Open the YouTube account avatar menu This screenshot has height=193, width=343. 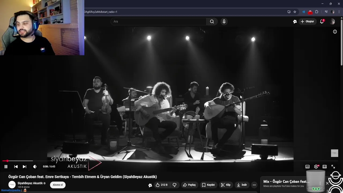(333, 21)
